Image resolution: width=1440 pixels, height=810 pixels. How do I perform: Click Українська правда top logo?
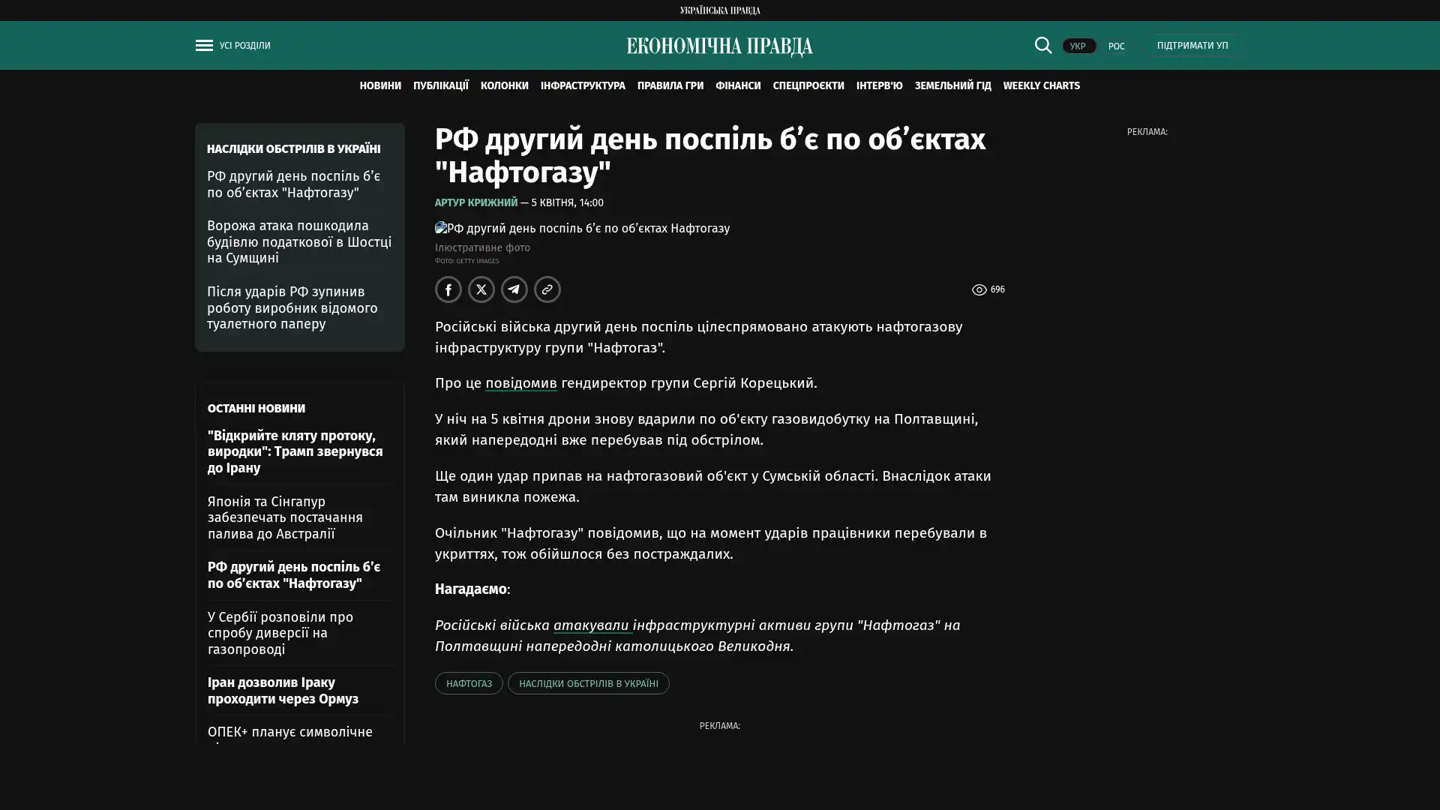coord(719,10)
